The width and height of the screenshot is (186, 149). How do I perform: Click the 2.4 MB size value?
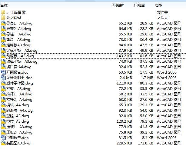tap(126, 78)
